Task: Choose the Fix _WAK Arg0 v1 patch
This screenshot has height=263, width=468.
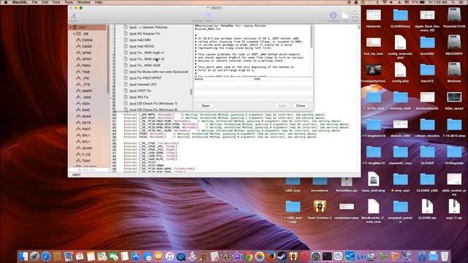Action: (x=146, y=53)
